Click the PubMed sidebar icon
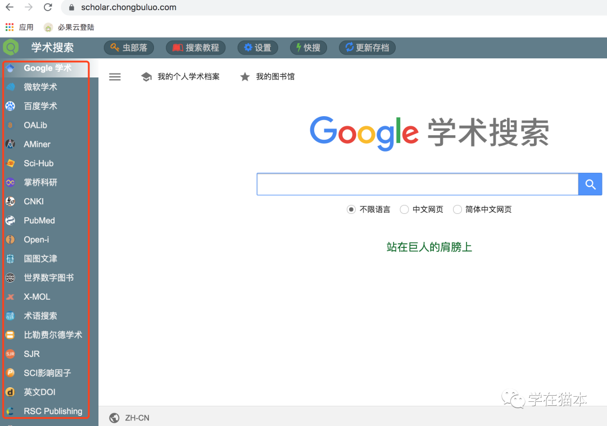The height and width of the screenshot is (426, 607). 11,221
